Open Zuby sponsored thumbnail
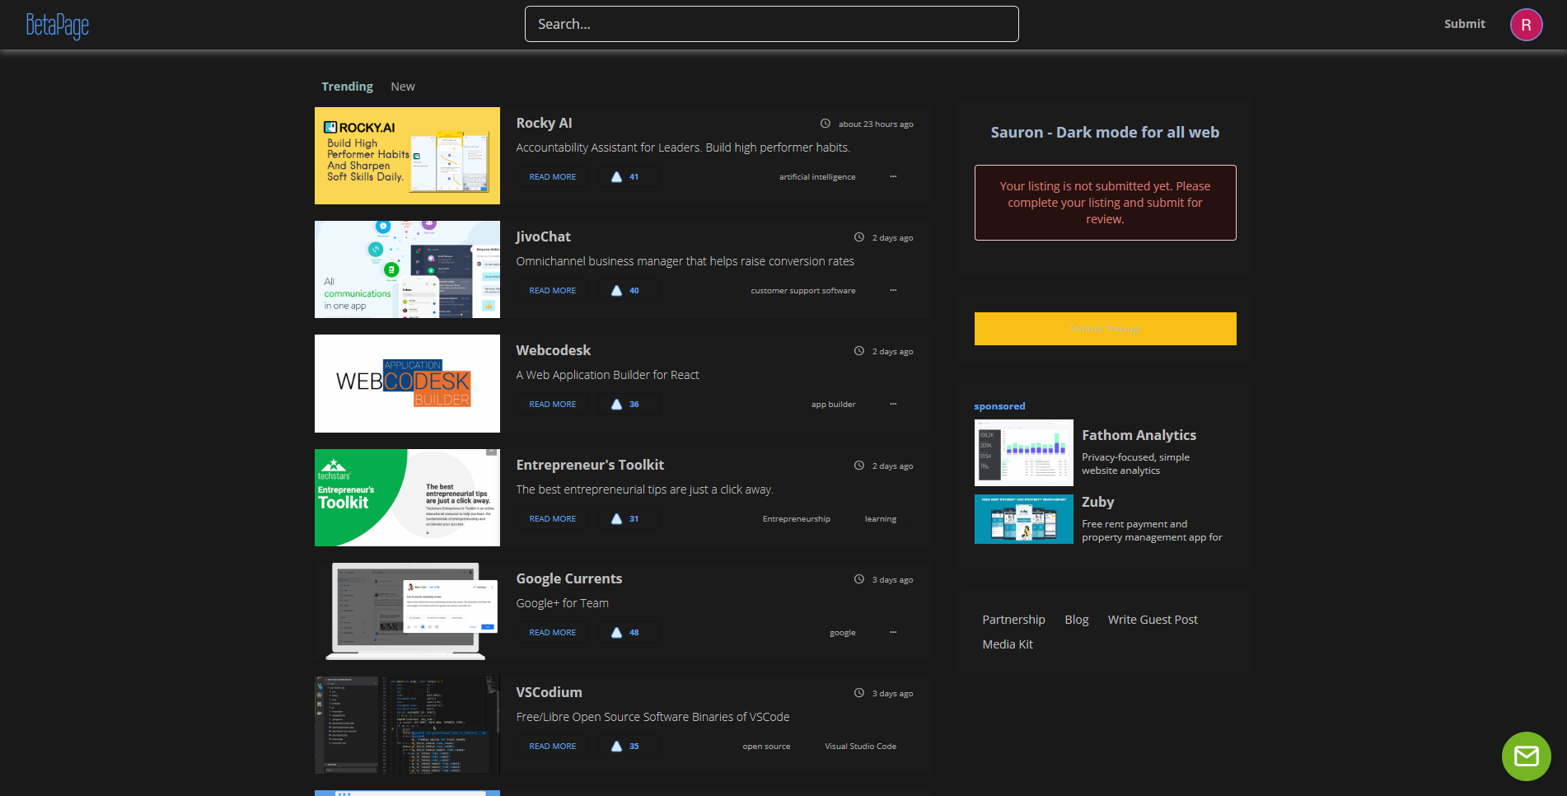The height and width of the screenshot is (796, 1567). click(1023, 519)
